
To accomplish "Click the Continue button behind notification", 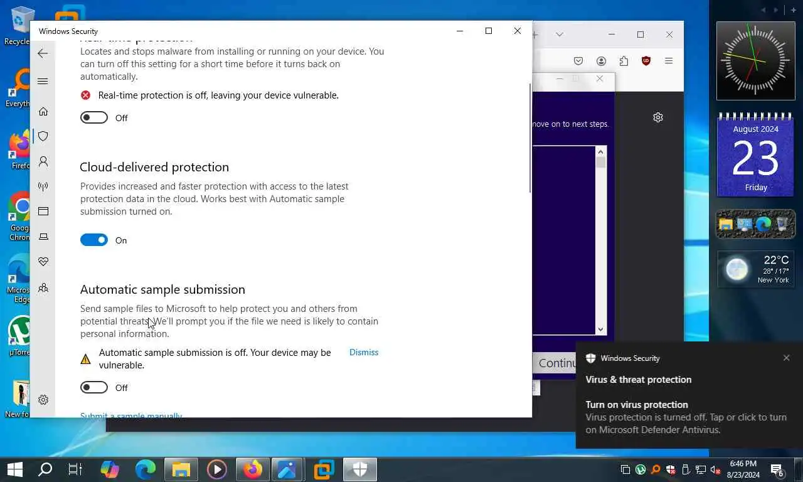I will point(555,363).
